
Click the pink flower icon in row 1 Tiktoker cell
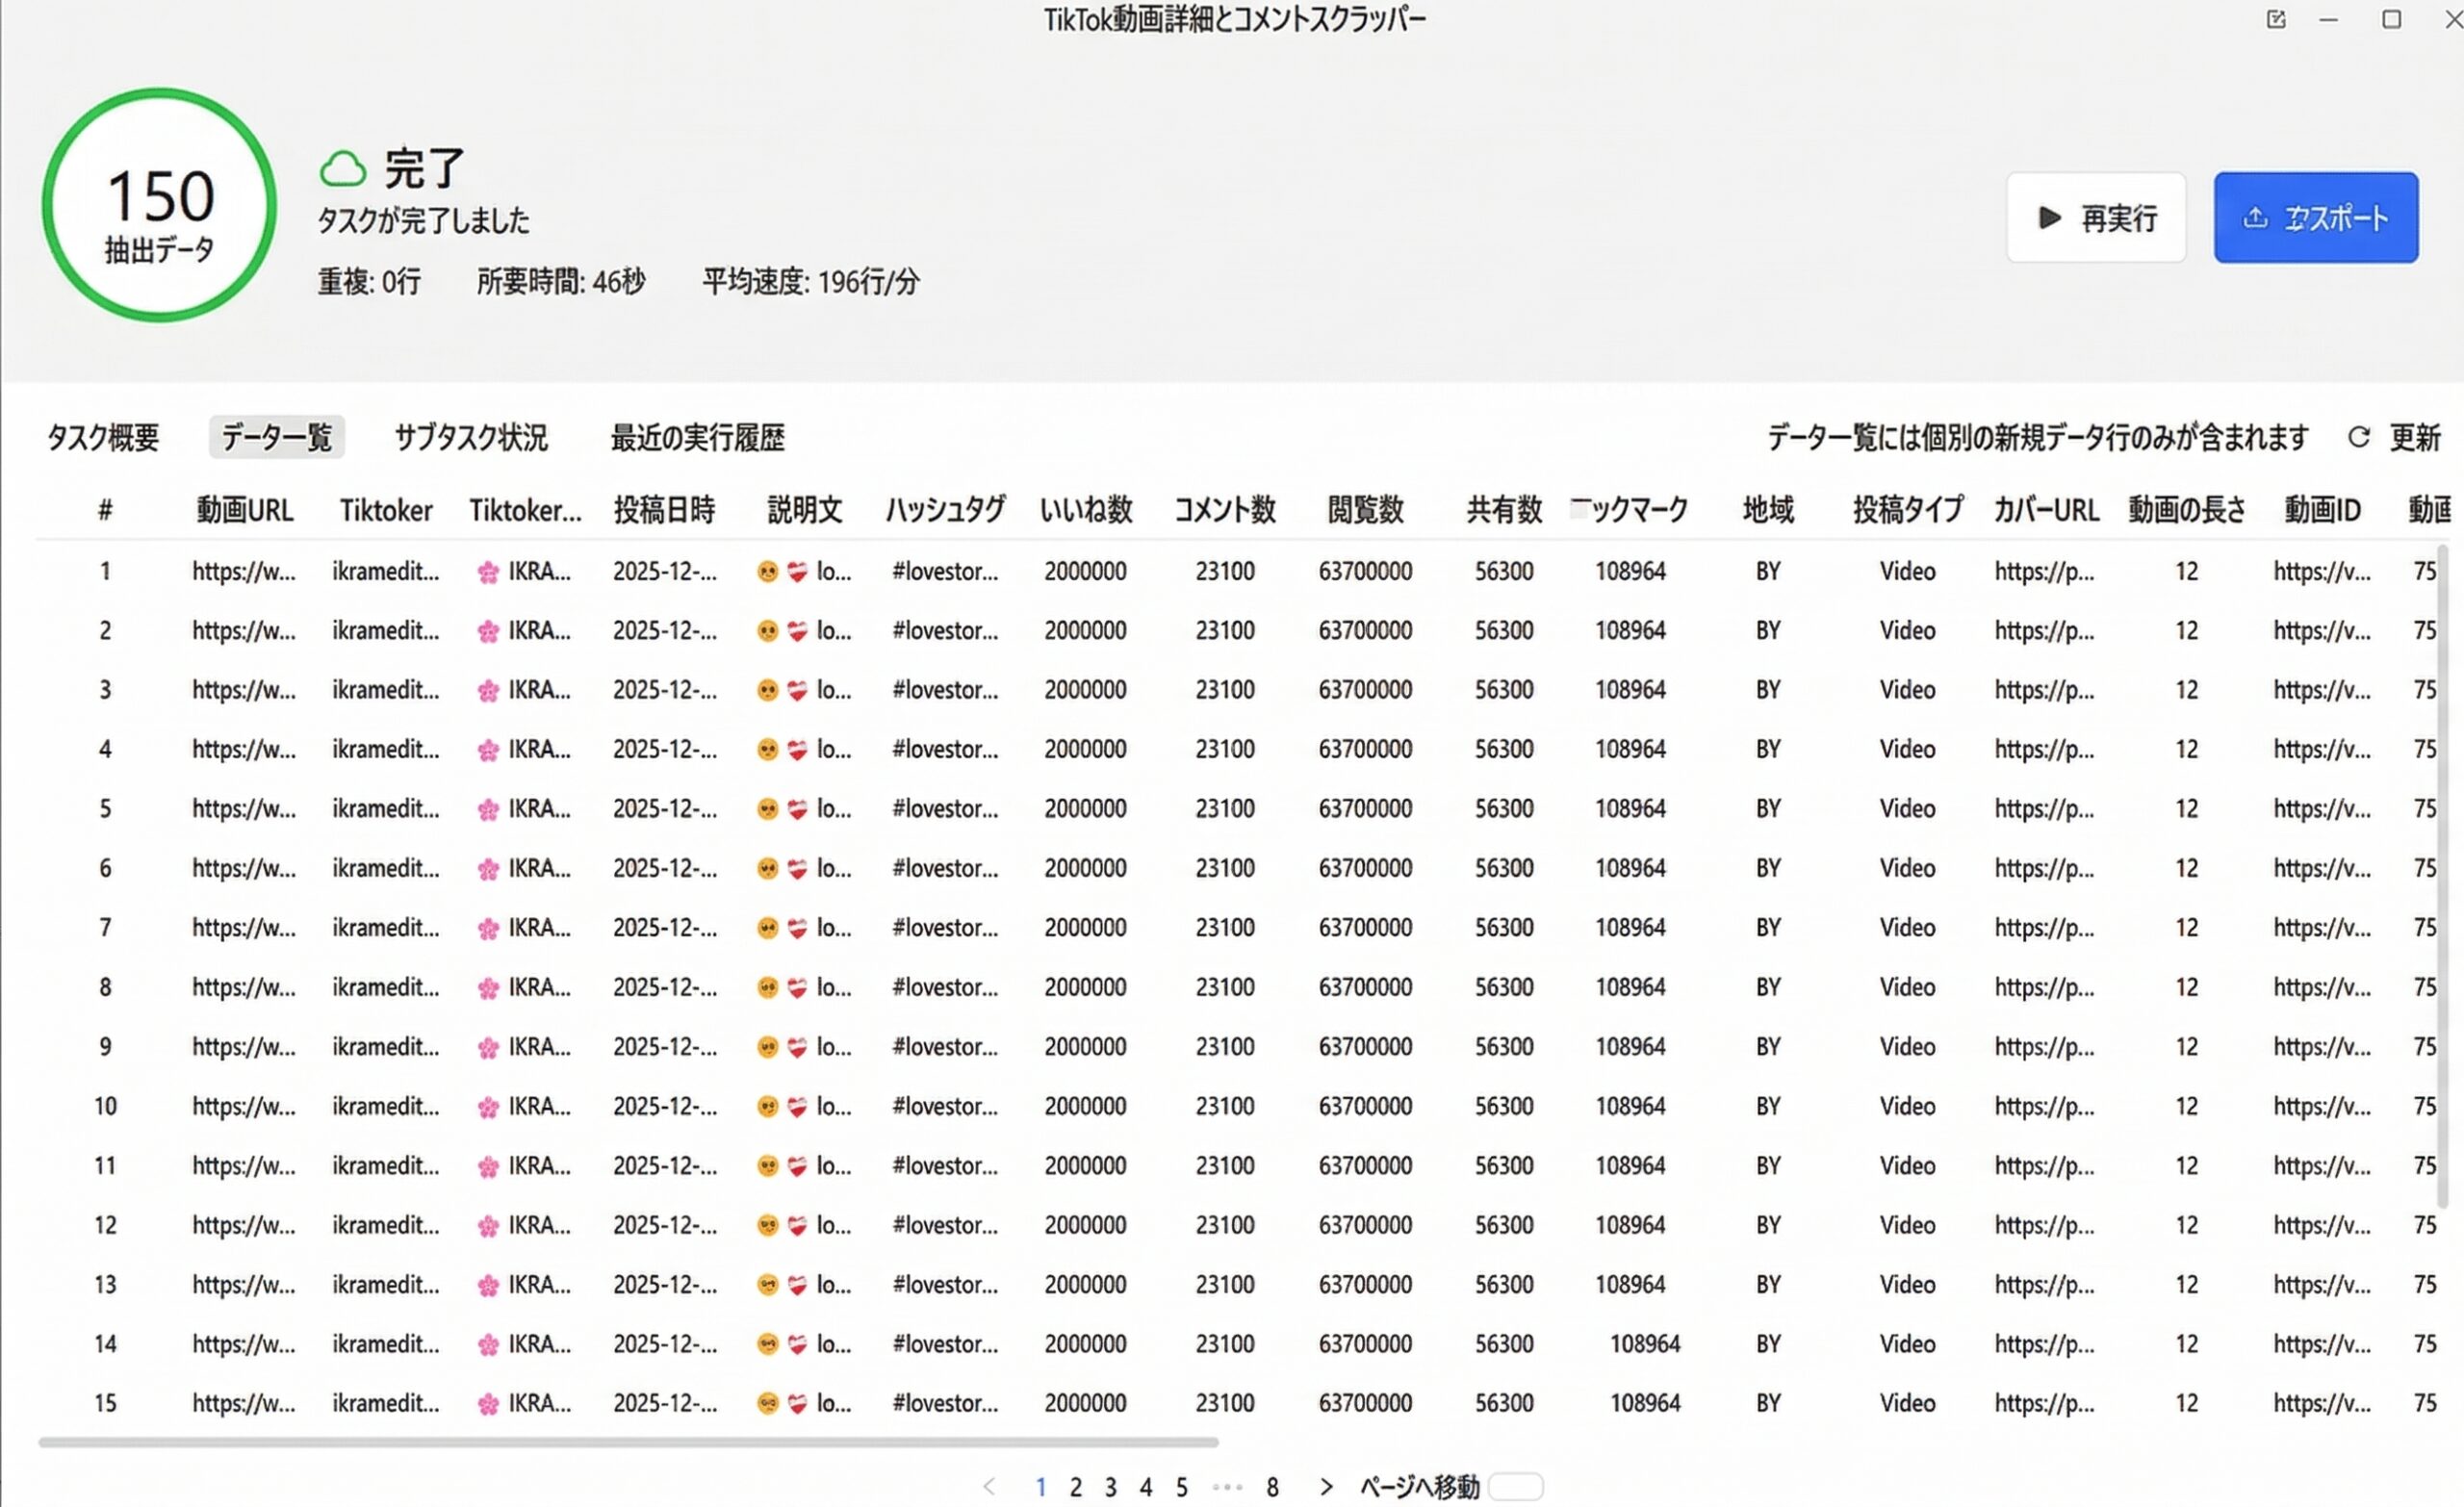coord(487,571)
